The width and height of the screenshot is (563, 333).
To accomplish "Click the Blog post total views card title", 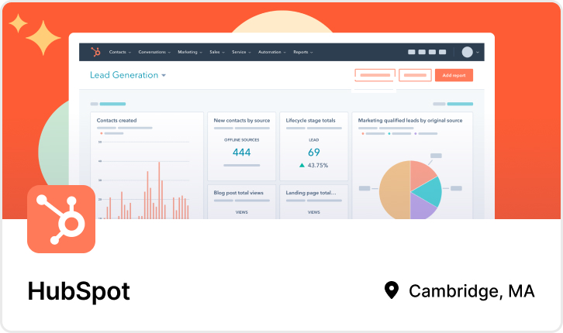I will 238,193.
